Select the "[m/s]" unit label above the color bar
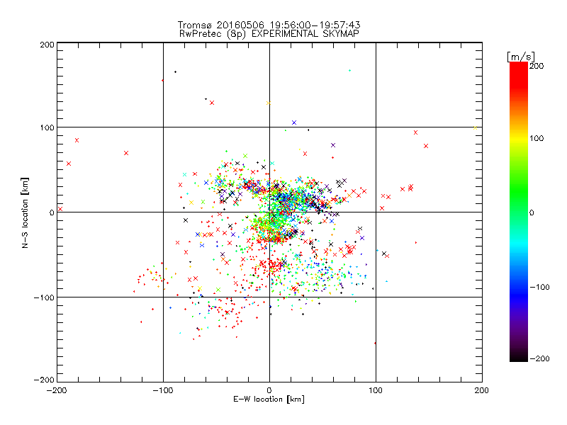Screen dimensions: 567x425 click(520, 57)
